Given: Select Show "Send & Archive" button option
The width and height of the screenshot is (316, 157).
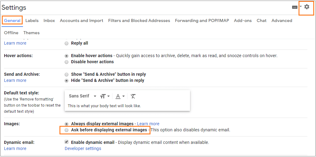Looking at the screenshot, I should [67, 75].
